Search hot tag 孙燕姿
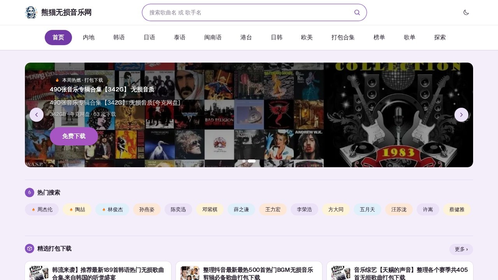This screenshot has width=498, height=280. pyautogui.click(x=147, y=209)
